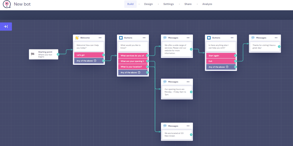The width and height of the screenshot is (293, 146).
Task: Open options menu of opening hours Messages block
Action: (188, 82)
